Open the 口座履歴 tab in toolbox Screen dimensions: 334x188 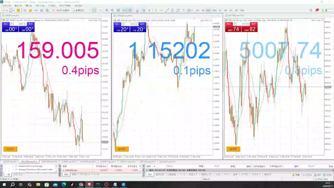pyautogui.click(x=171, y=174)
